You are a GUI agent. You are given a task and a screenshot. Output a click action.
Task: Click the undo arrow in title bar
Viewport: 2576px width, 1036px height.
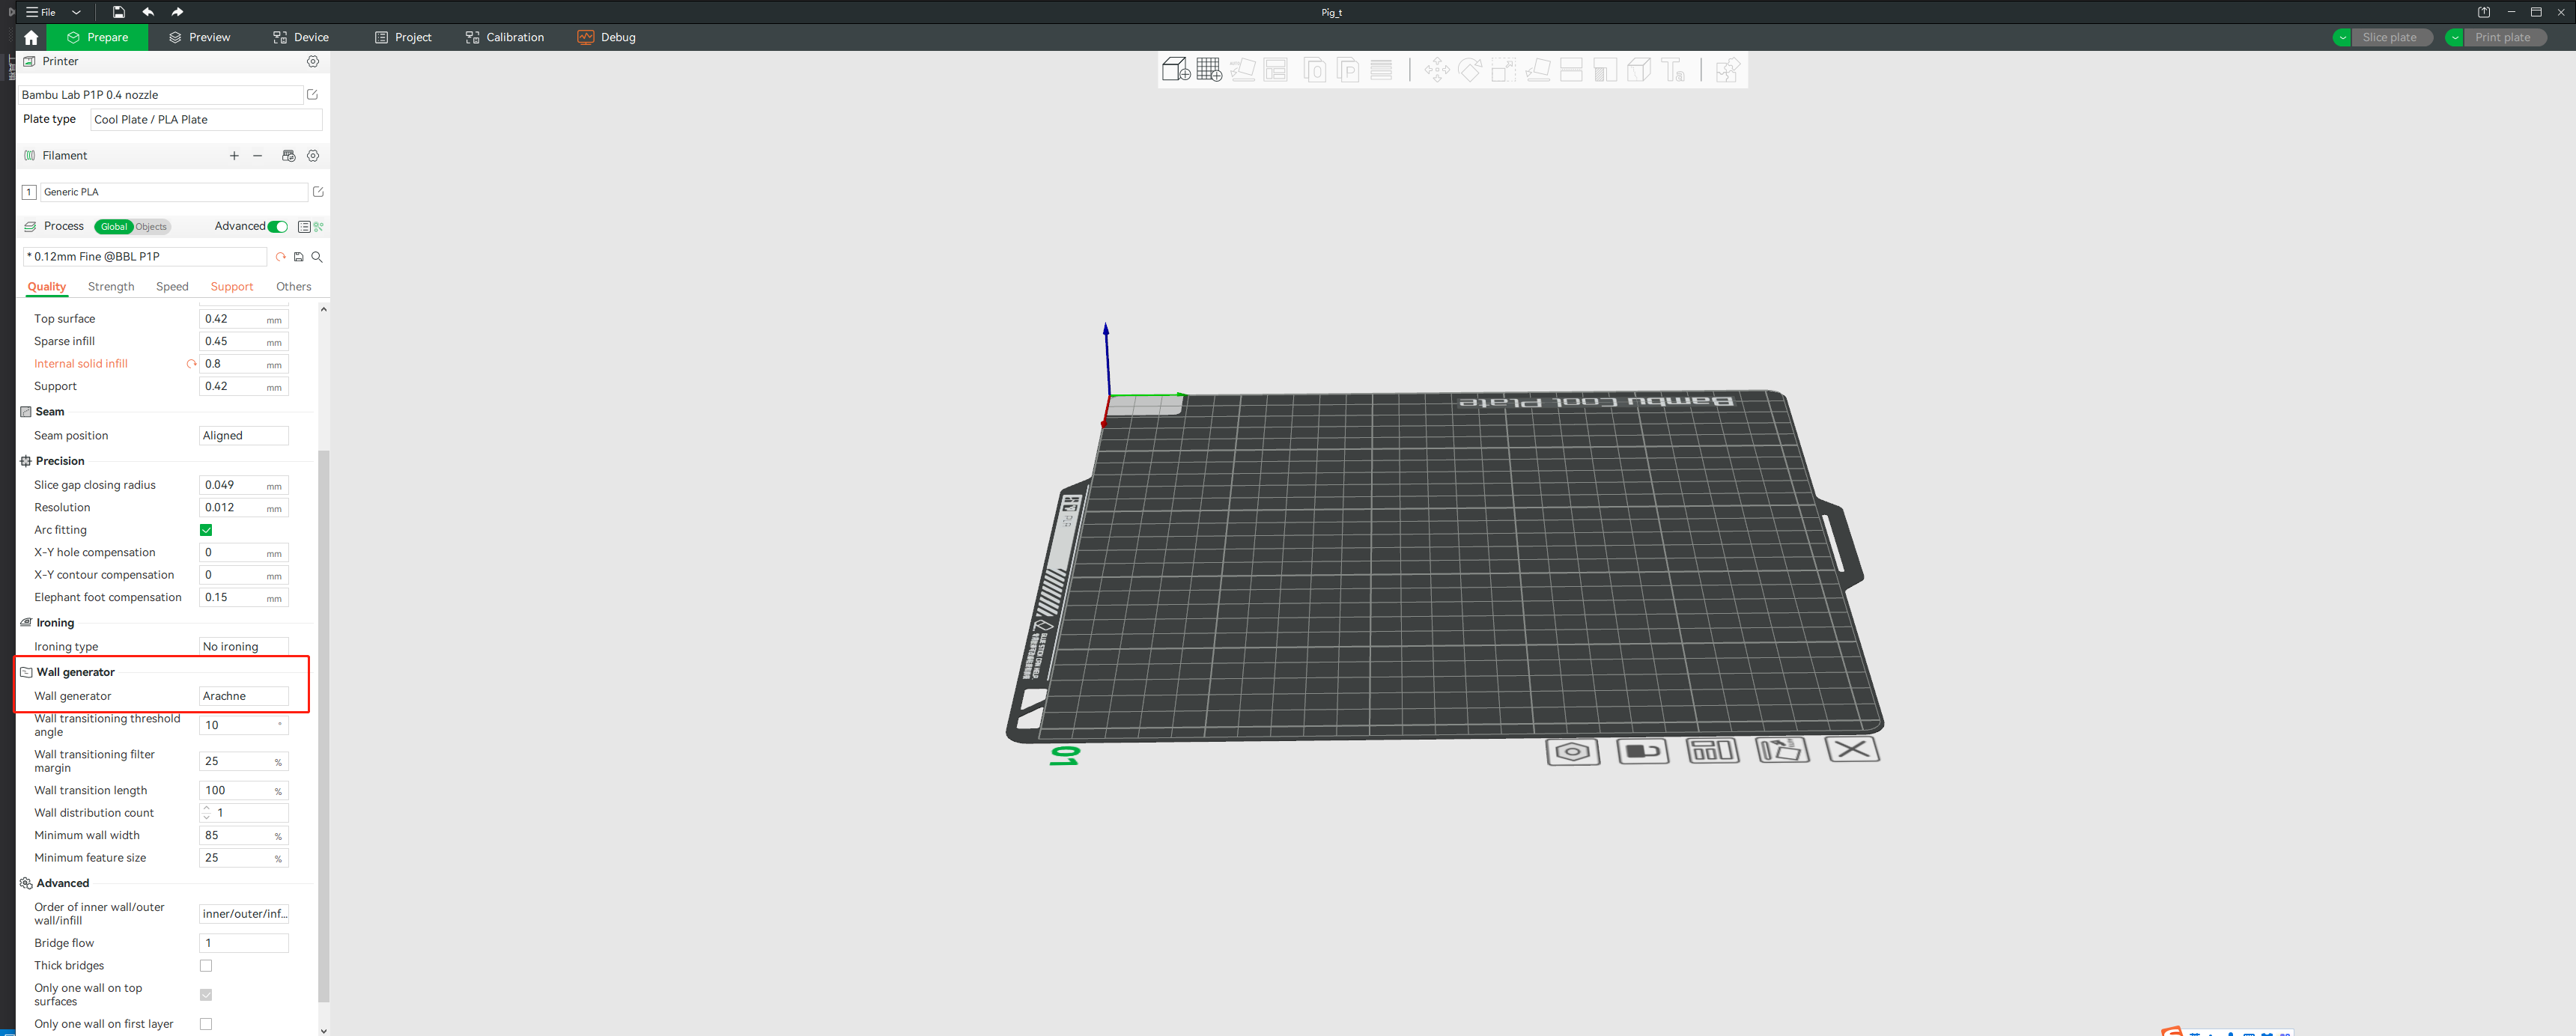[x=148, y=12]
